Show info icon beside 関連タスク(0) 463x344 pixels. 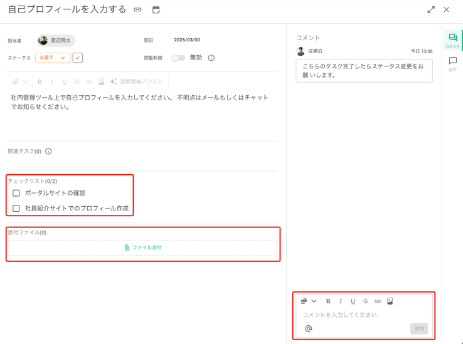click(48, 152)
